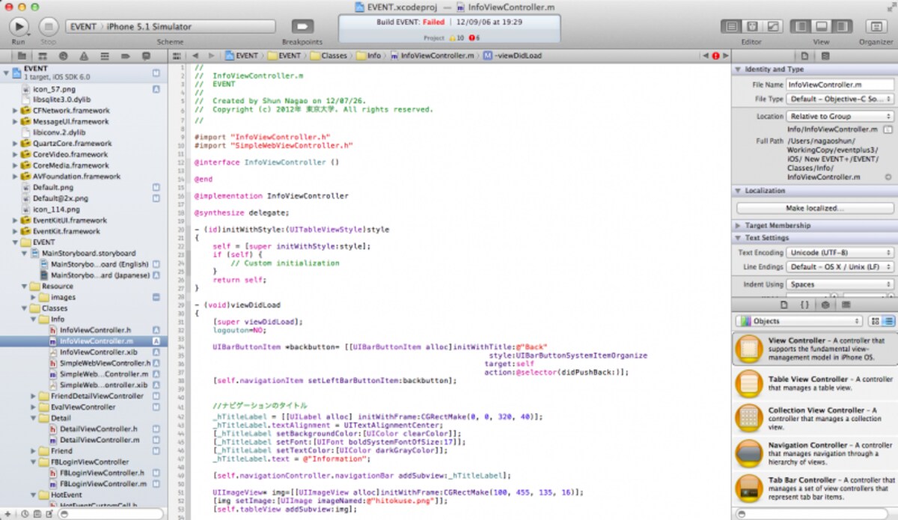898x520 pixels.
Task: Show the Search navigator
Action: tap(63, 55)
